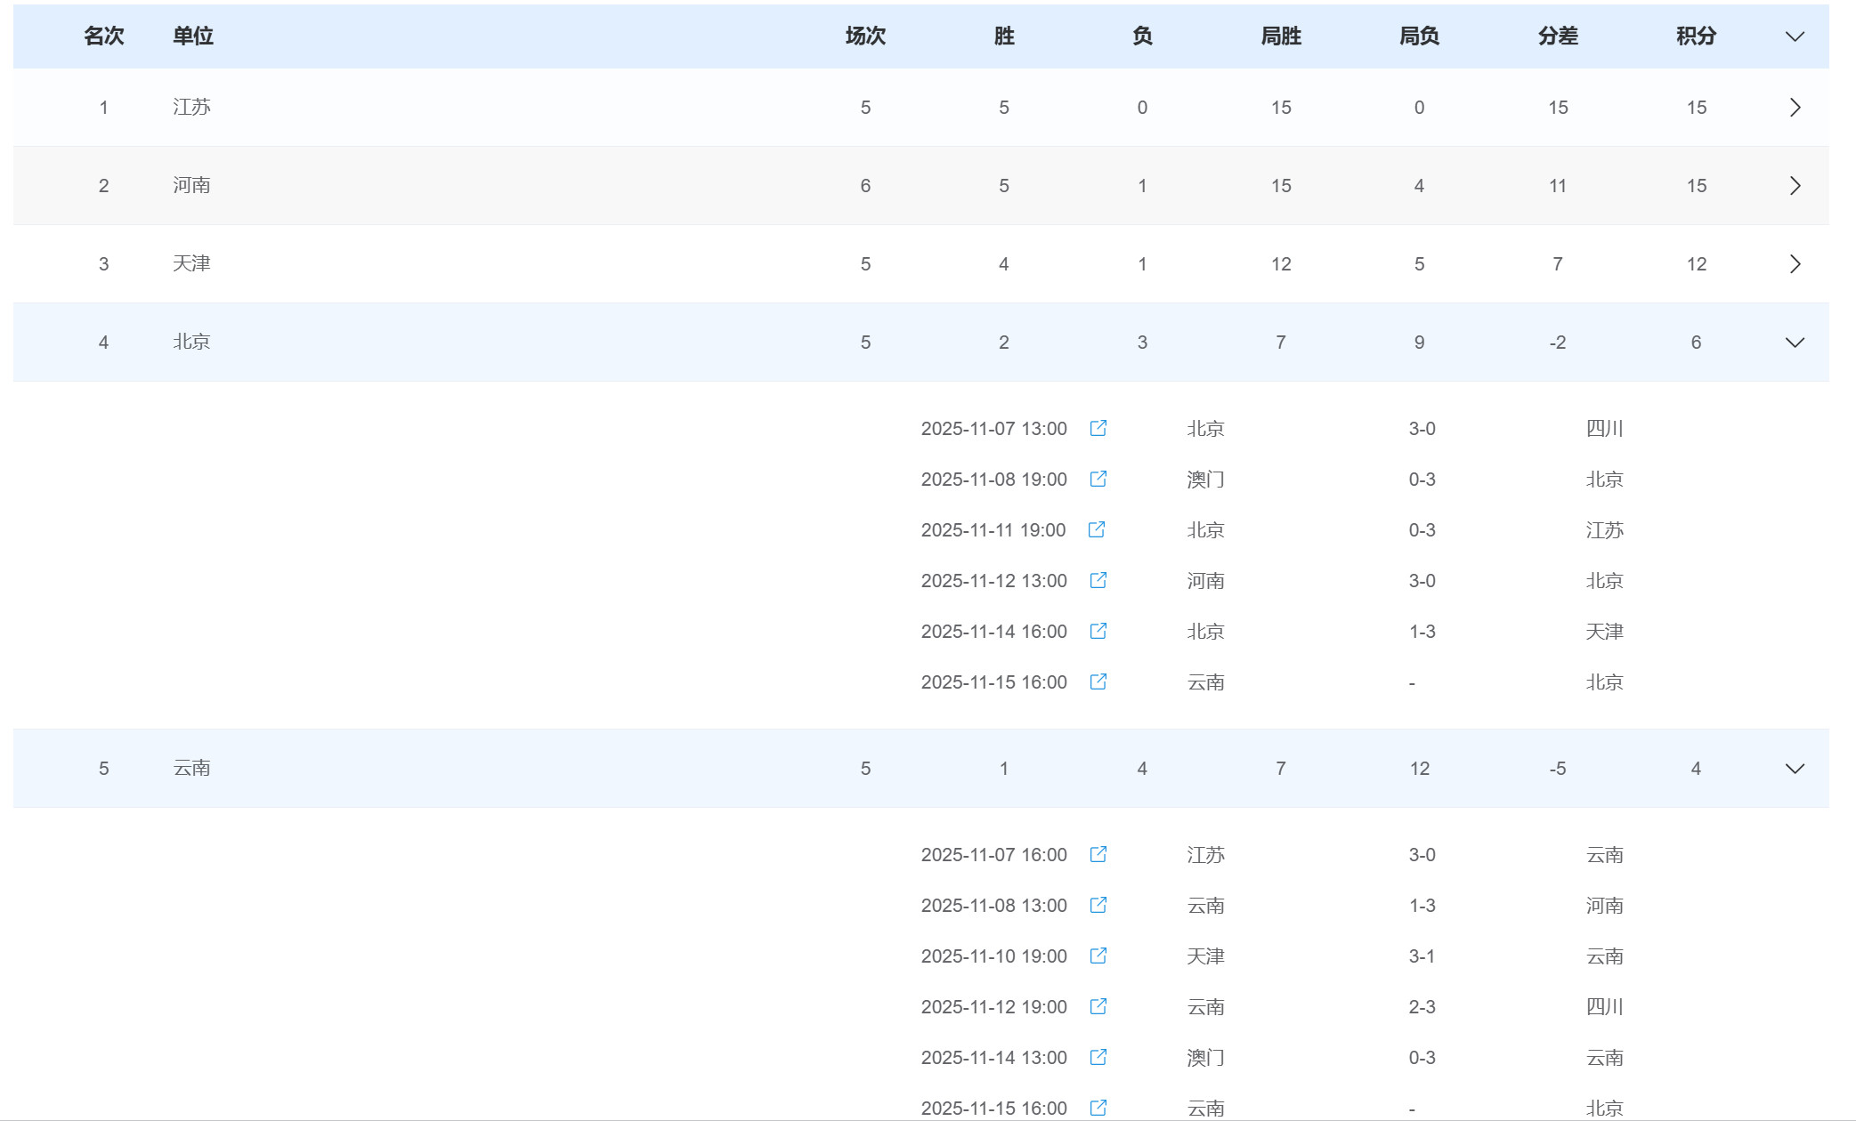Image resolution: width=1856 pixels, height=1121 pixels.
Task: Click the 积分 column header
Action: click(1696, 36)
